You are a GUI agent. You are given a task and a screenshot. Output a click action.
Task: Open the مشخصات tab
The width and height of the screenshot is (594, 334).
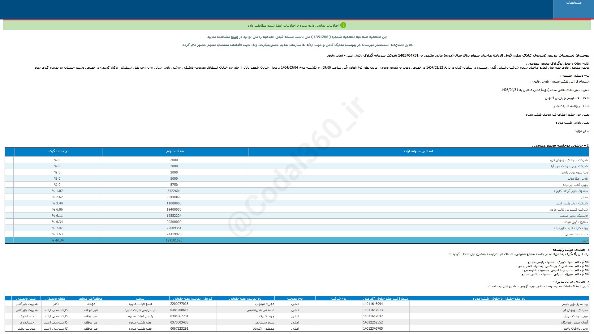(x=573, y=3)
